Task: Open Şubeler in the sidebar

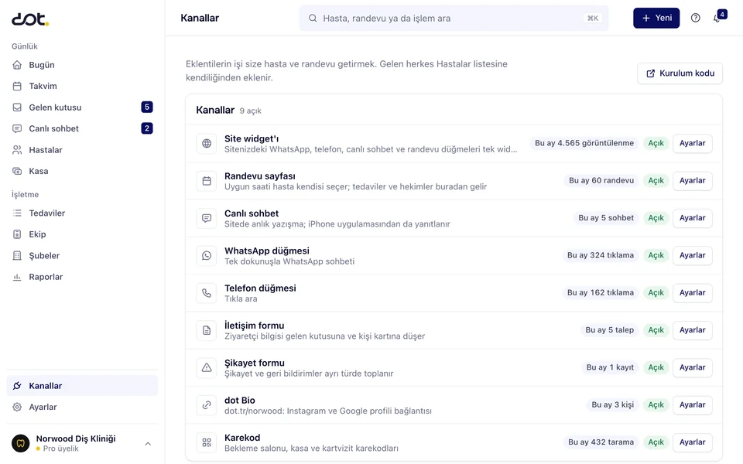Action: (82, 256)
